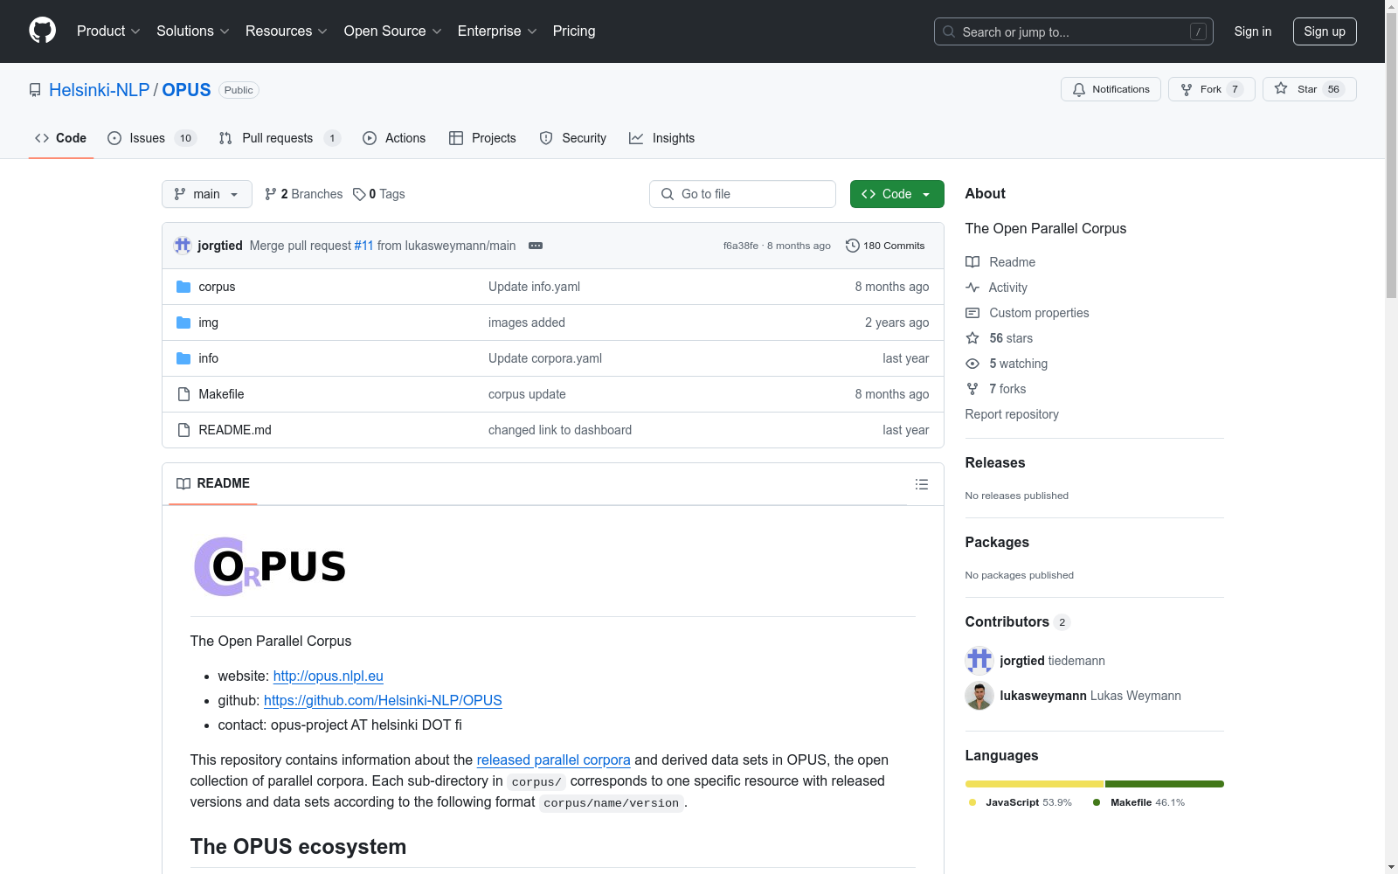Viewport: 1398px width, 874px height.
Task: Open the Helsinki-NLP organization link
Action: coord(100,90)
